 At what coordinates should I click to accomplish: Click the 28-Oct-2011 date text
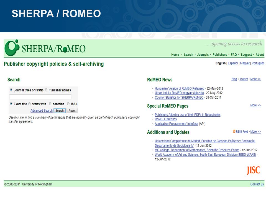click(213, 98)
